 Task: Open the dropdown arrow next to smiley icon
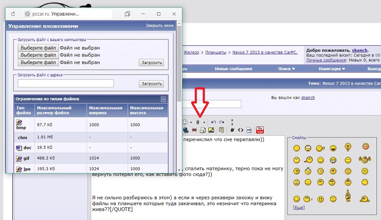pos(191,123)
